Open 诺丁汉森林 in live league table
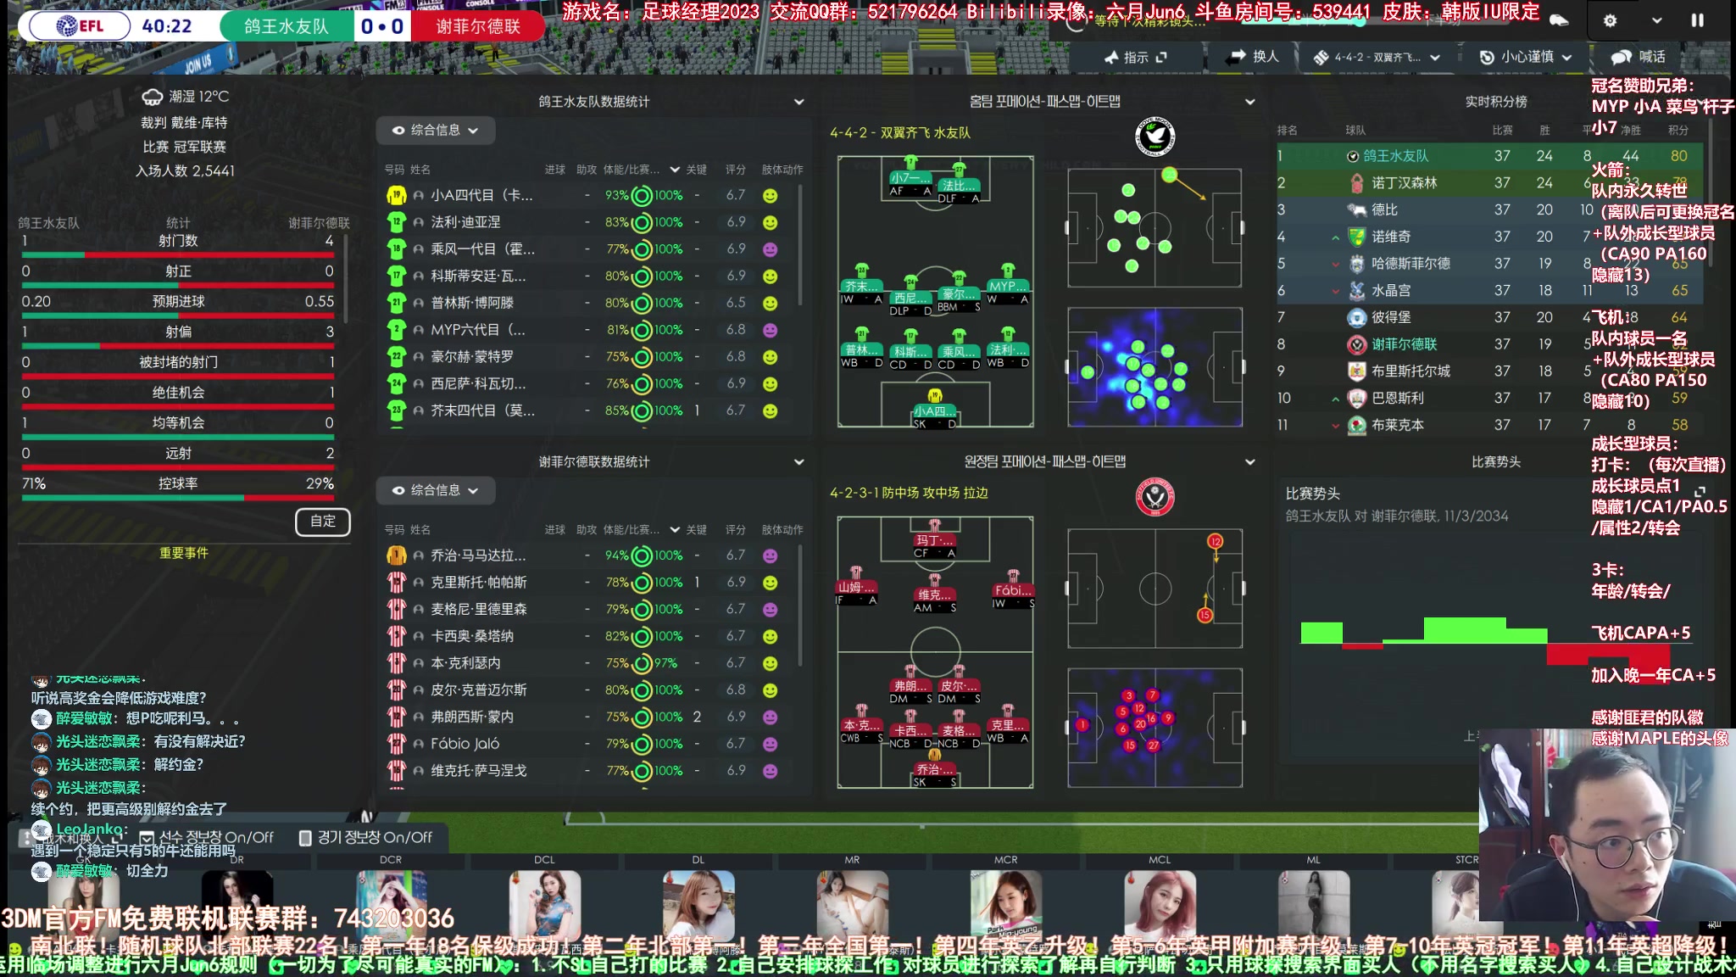Screen dimensions: 1736x977 click(1404, 183)
